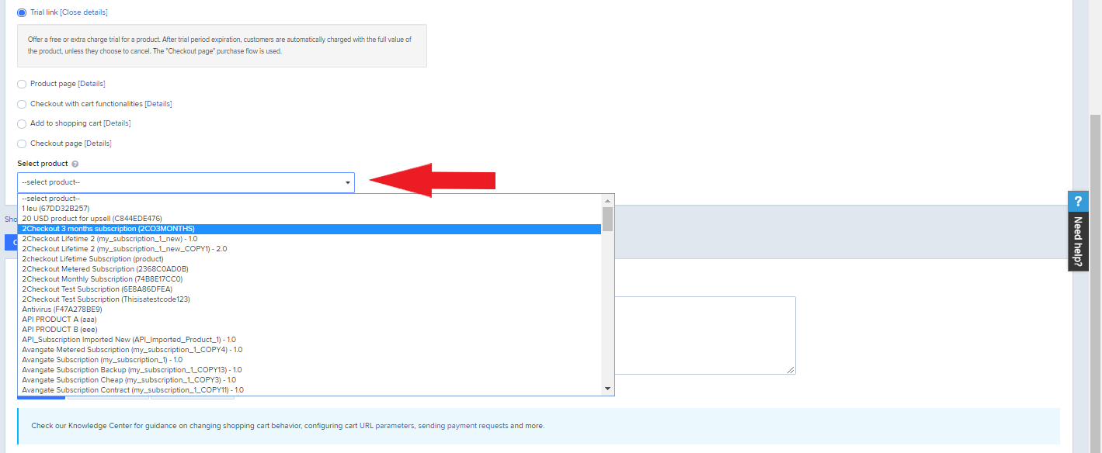Choose 2checkout Lifetime Subscription (product)
This screenshot has width=1102, height=453.
pyautogui.click(x=310, y=259)
